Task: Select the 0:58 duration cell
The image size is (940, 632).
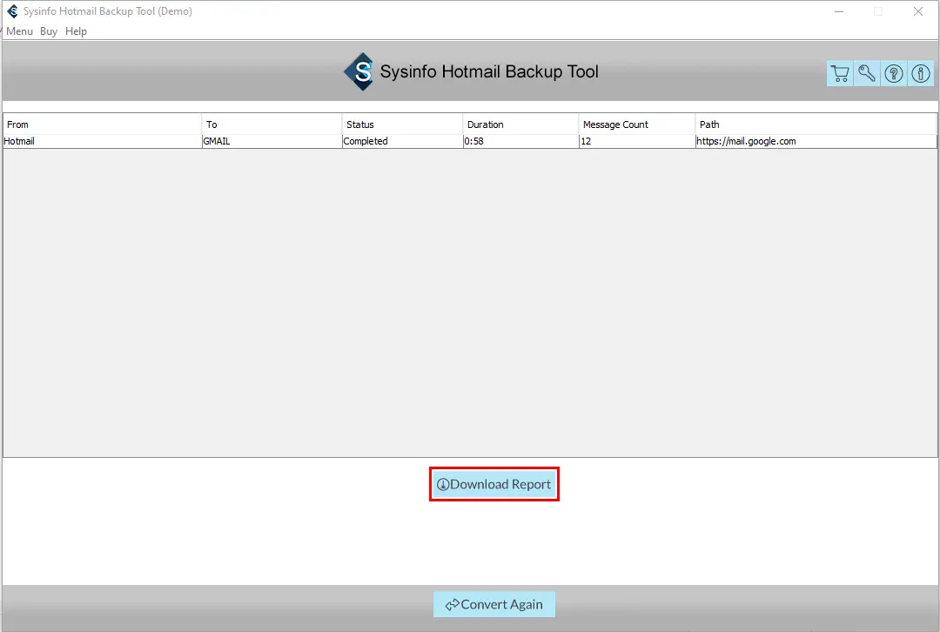Action: (x=521, y=142)
